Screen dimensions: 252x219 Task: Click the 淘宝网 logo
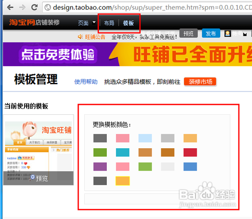pyautogui.click(x=22, y=22)
